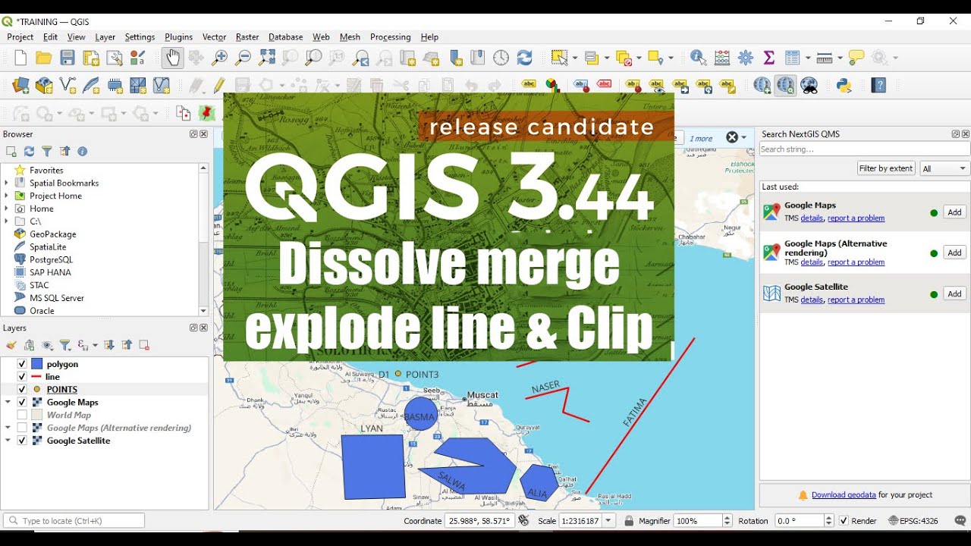Click the Type to locate search field
971x546 pixels.
[x=74, y=521]
